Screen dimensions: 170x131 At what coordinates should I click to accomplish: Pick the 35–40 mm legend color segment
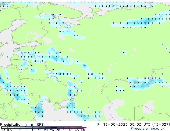66,128
